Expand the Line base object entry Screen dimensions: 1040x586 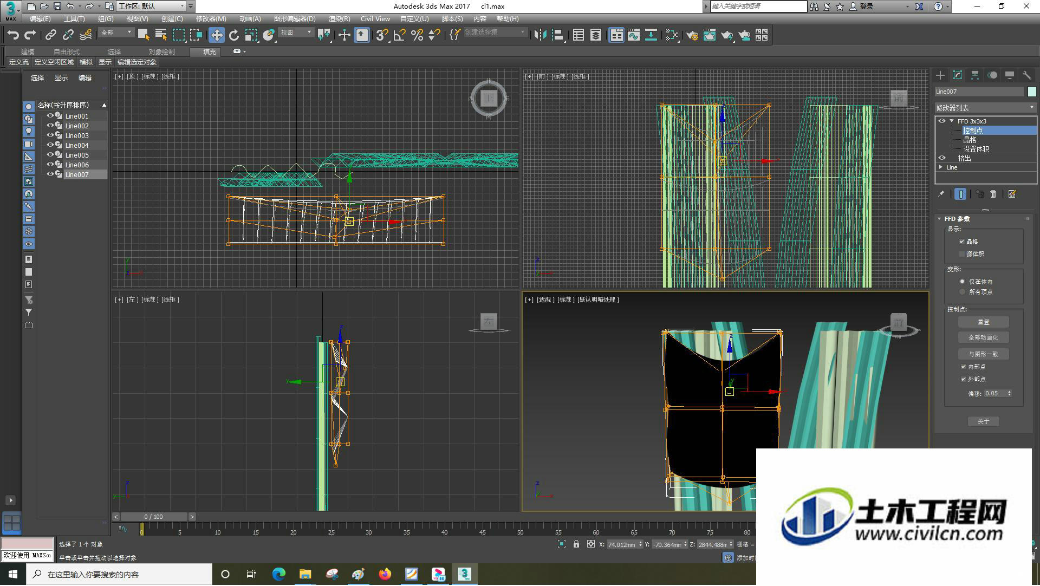coord(941,167)
